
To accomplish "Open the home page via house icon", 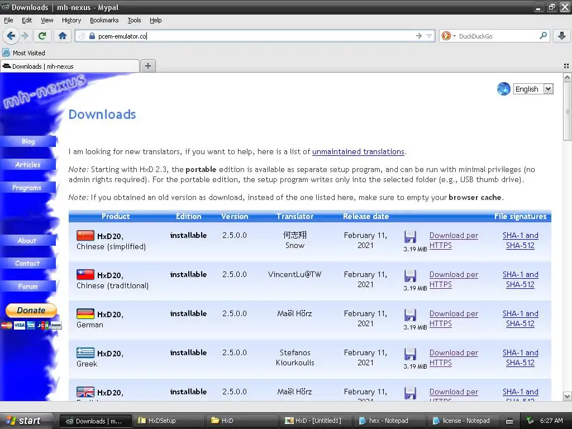I will 63,36.
